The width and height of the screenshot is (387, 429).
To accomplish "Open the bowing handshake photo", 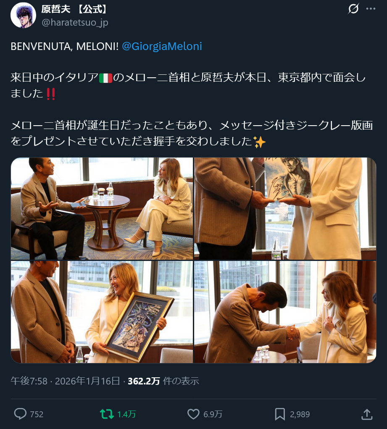I will [285, 312].
